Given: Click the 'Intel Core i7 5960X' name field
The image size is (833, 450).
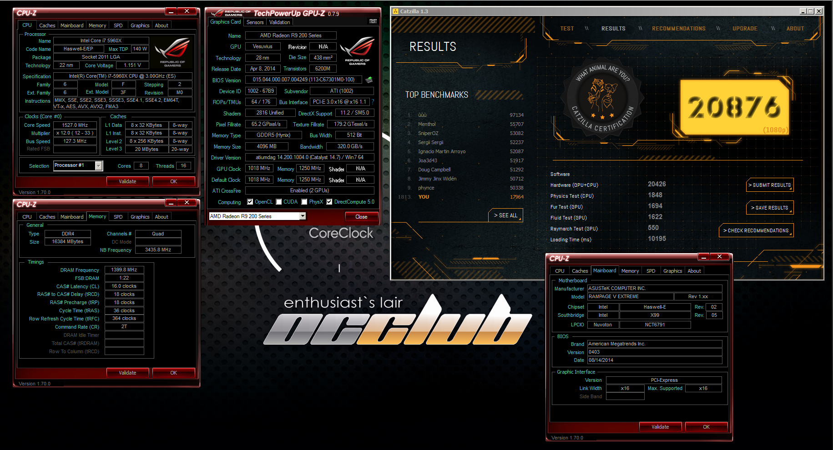Looking at the screenshot, I should point(101,40).
